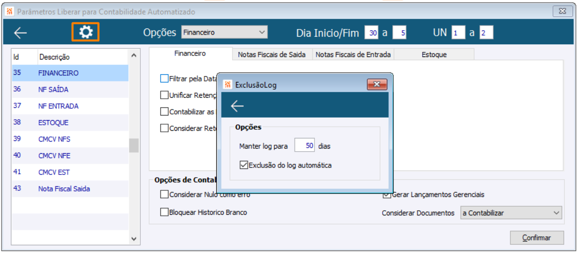Select the NF ENTRADA row
Image resolution: width=578 pixels, height=253 pixels.
pos(58,106)
